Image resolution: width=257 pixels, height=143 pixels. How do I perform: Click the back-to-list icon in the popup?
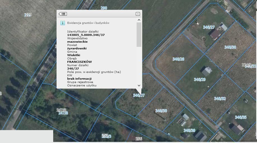63,14
